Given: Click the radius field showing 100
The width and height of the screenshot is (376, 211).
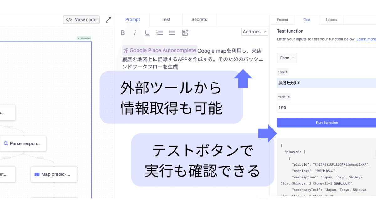Looking at the screenshot, I should 326,108.
